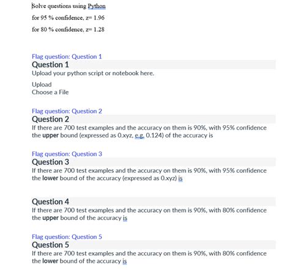This screenshot has width=290, height=270.
Task: Click the 'Question 4' heading
Action: click(x=50, y=202)
